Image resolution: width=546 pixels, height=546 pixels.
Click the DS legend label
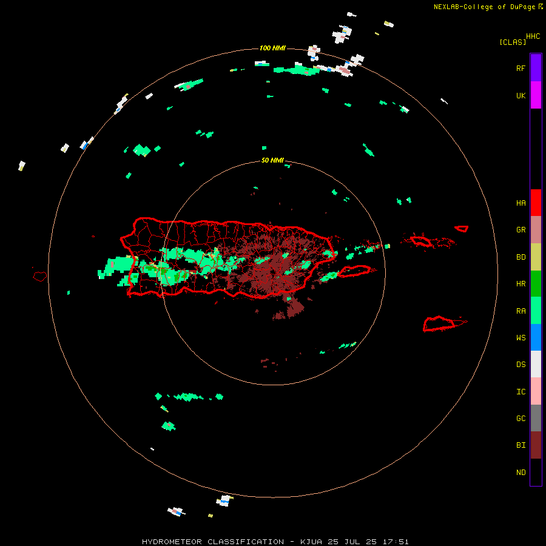(521, 365)
